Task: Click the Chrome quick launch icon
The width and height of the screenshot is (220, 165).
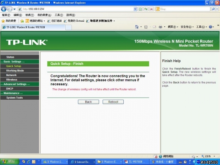Action: (24, 162)
